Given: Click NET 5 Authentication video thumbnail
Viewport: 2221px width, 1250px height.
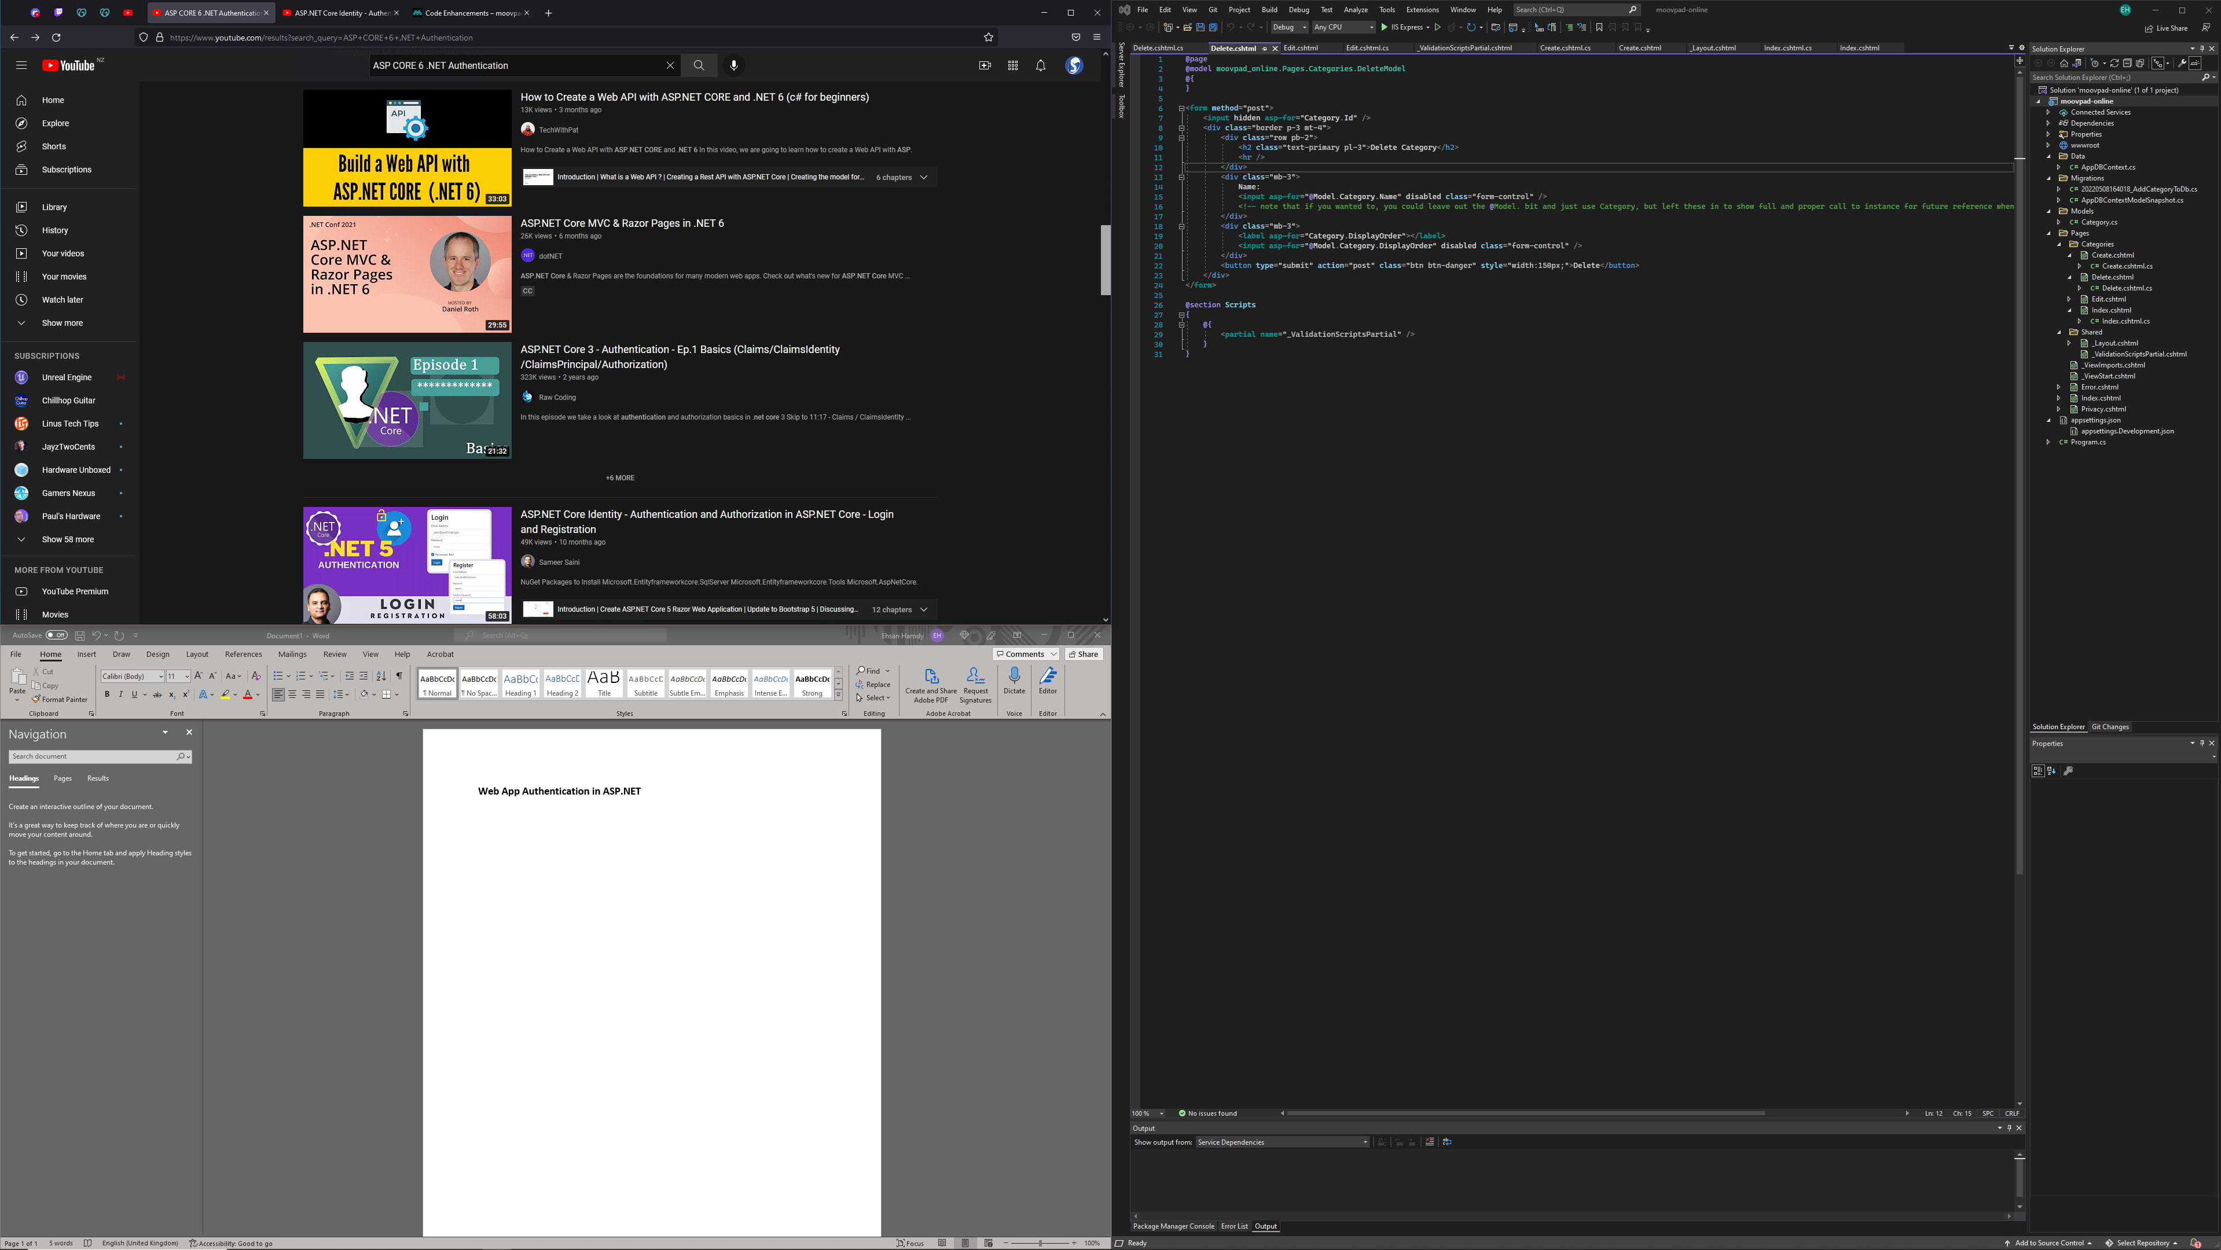Looking at the screenshot, I should [407, 565].
